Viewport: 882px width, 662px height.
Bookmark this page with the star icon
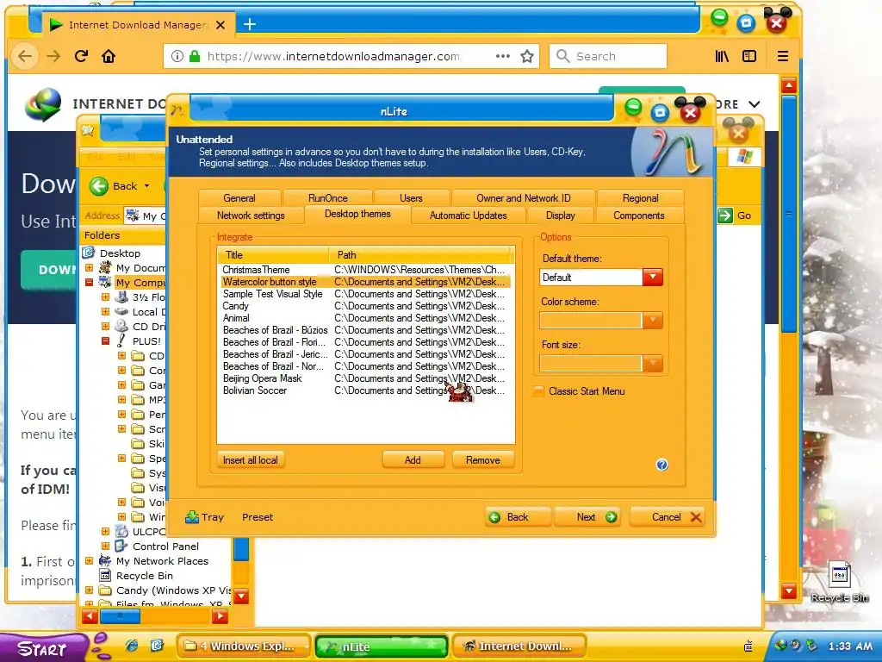(x=526, y=56)
